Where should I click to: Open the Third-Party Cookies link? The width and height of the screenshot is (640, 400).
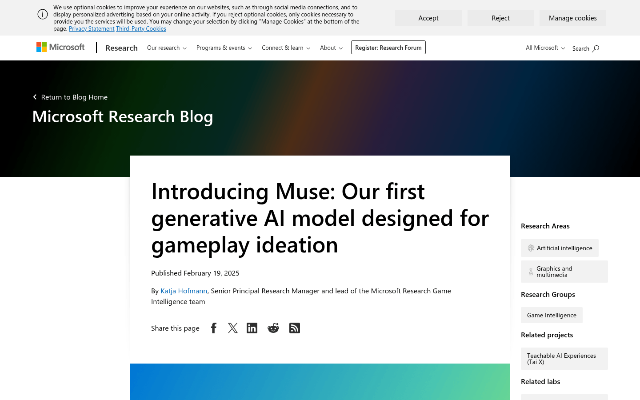(141, 28)
